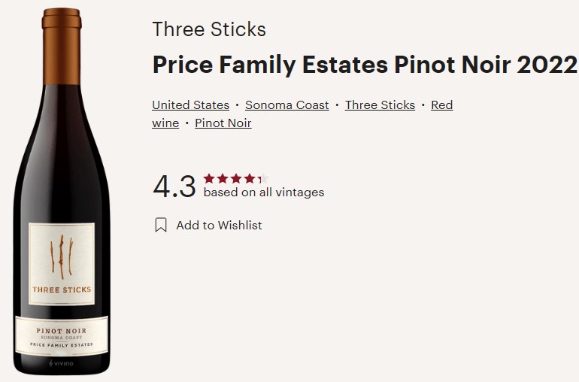The width and height of the screenshot is (579, 382).
Task: Click the Pinot Noir grape link
Action: click(223, 123)
